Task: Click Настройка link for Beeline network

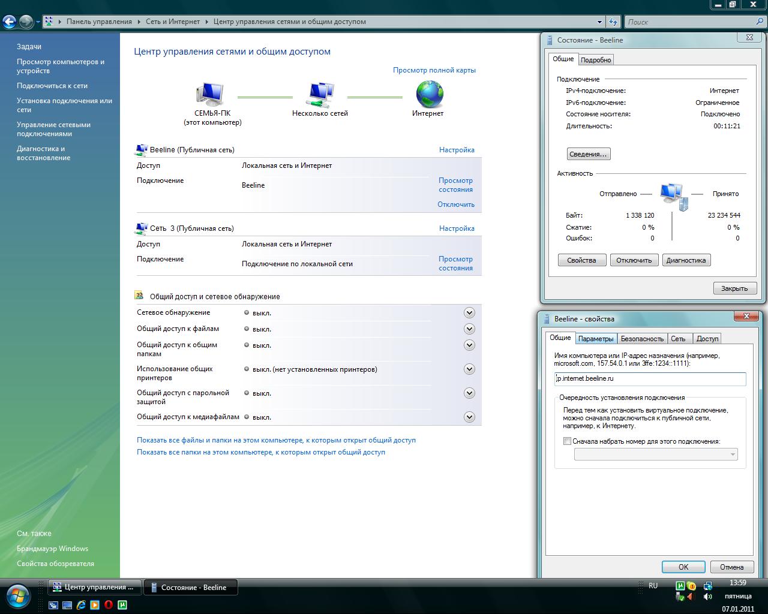Action: (x=457, y=150)
